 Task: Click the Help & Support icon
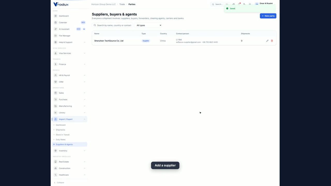[x=56, y=42]
